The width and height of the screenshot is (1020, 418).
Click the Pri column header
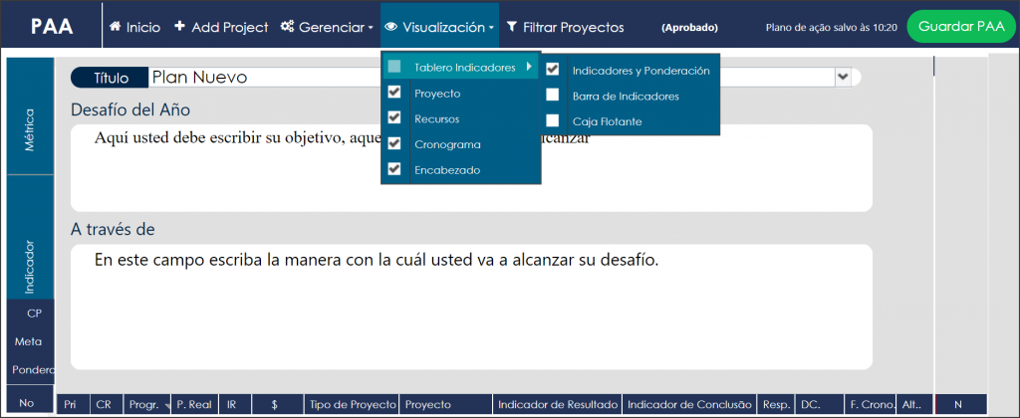click(x=72, y=404)
